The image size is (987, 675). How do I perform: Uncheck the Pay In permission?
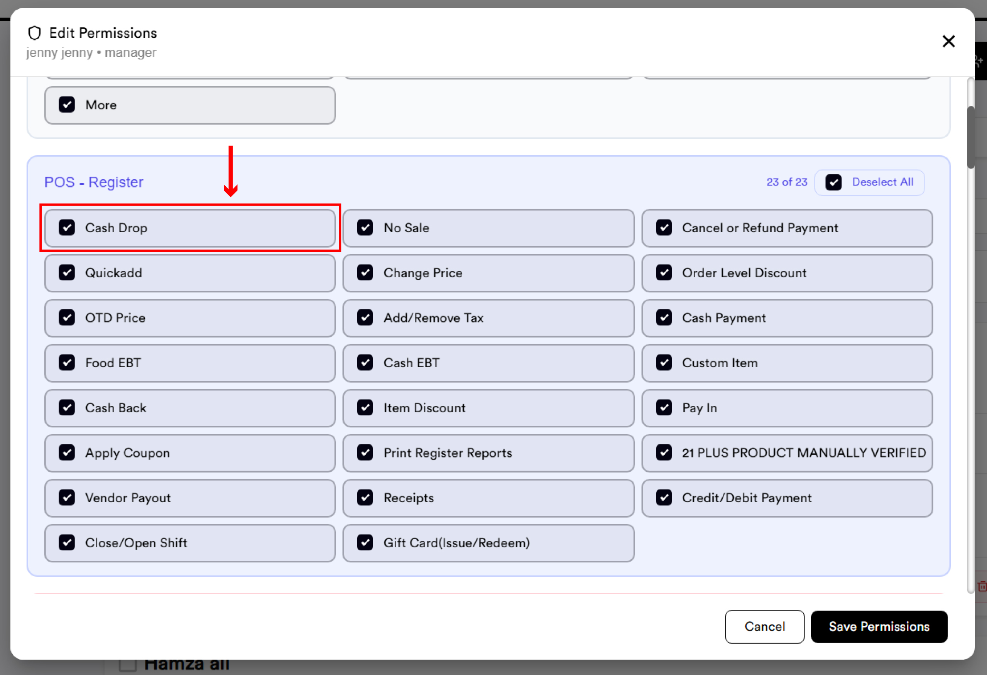click(x=663, y=408)
